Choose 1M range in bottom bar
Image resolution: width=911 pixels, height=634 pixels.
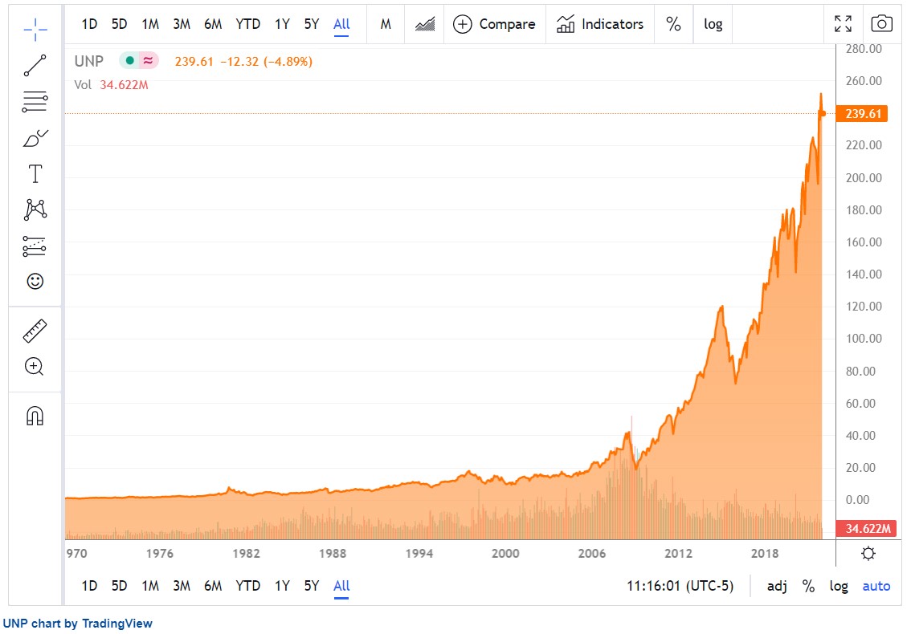[150, 586]
